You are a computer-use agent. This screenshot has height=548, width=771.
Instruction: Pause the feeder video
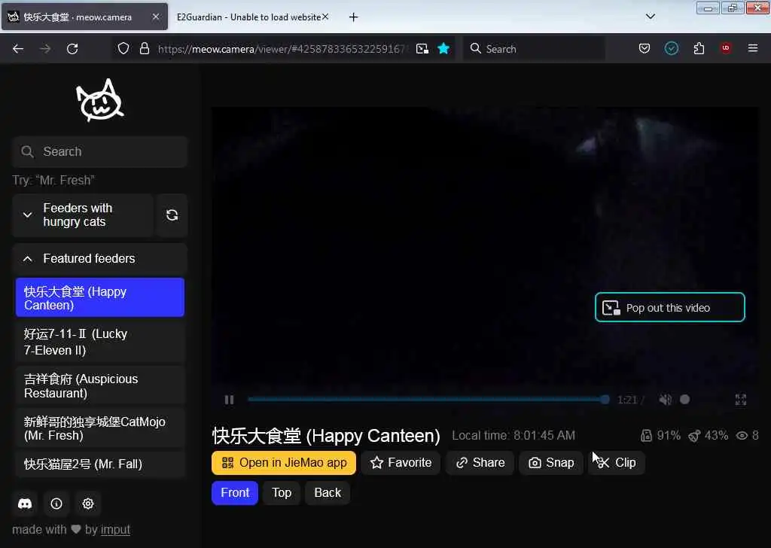click(229, 400)
